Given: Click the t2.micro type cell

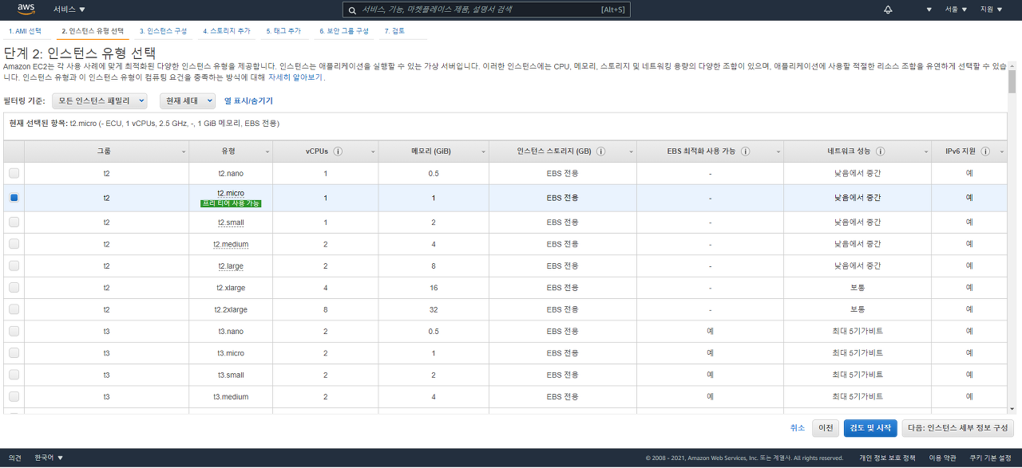Looking at the screenshot, I should (x=231, y=198).
